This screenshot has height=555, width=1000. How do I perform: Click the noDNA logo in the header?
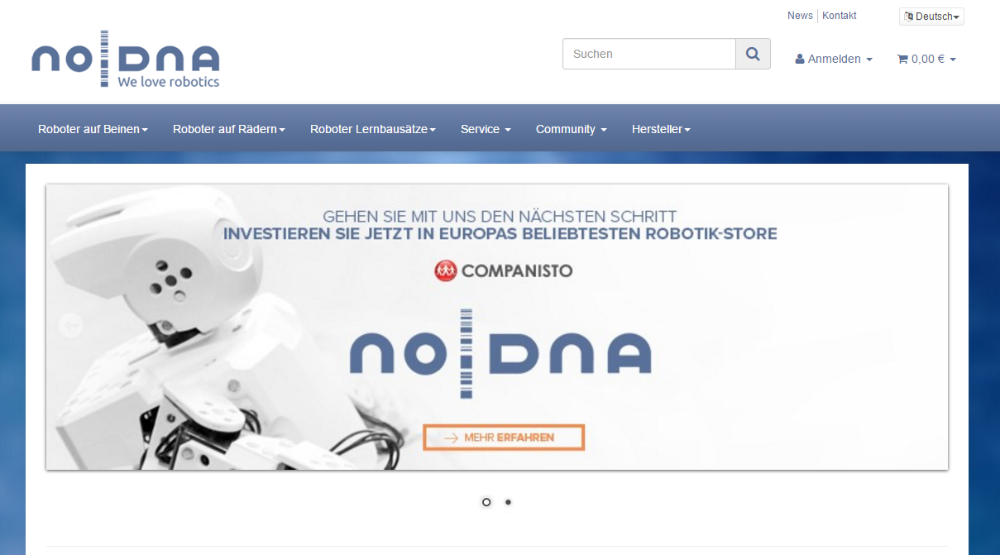[x=126, y=59]
